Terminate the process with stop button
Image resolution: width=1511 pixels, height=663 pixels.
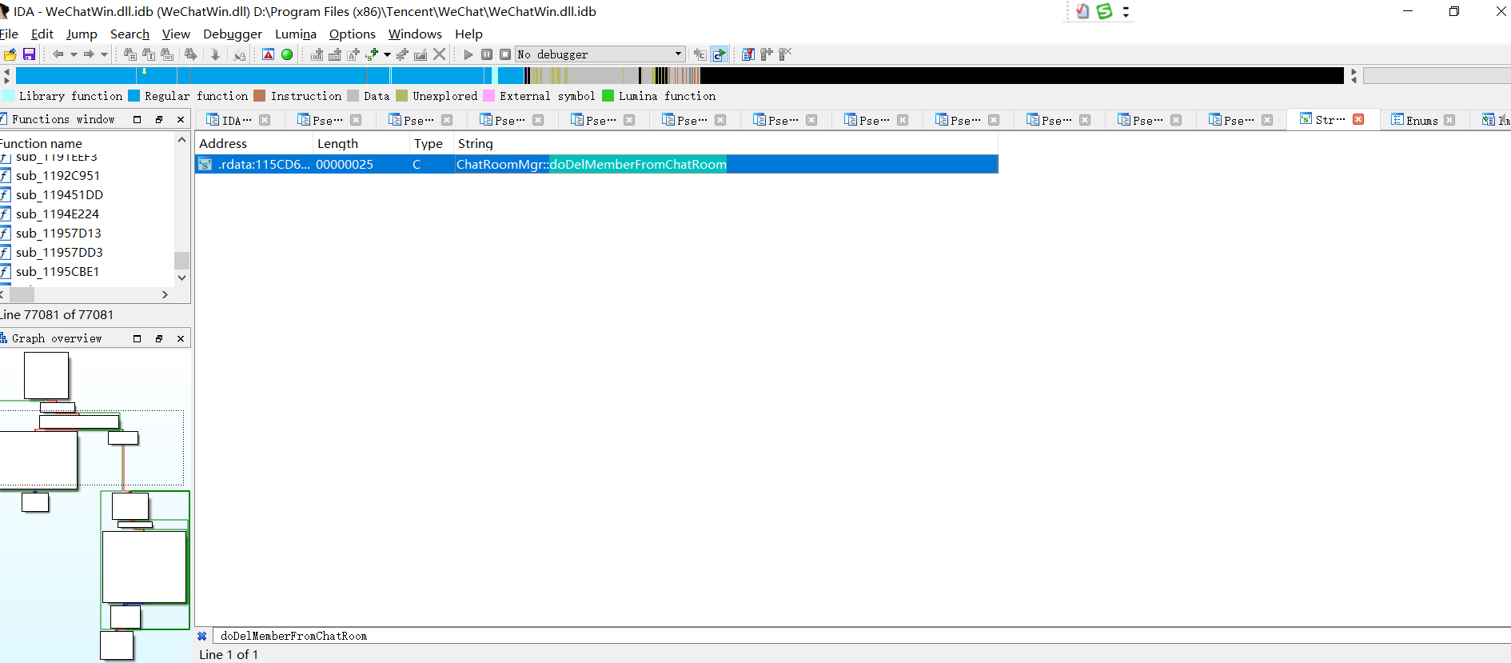pos(505,54)
